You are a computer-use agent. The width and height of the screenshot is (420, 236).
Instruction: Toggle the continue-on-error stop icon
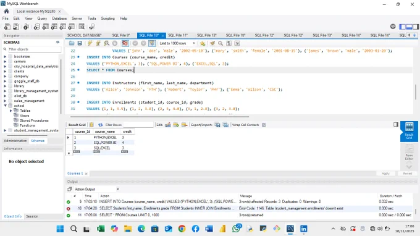(125, 43)
